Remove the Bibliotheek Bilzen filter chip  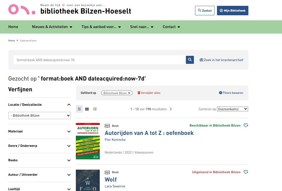tap(129, 93)
